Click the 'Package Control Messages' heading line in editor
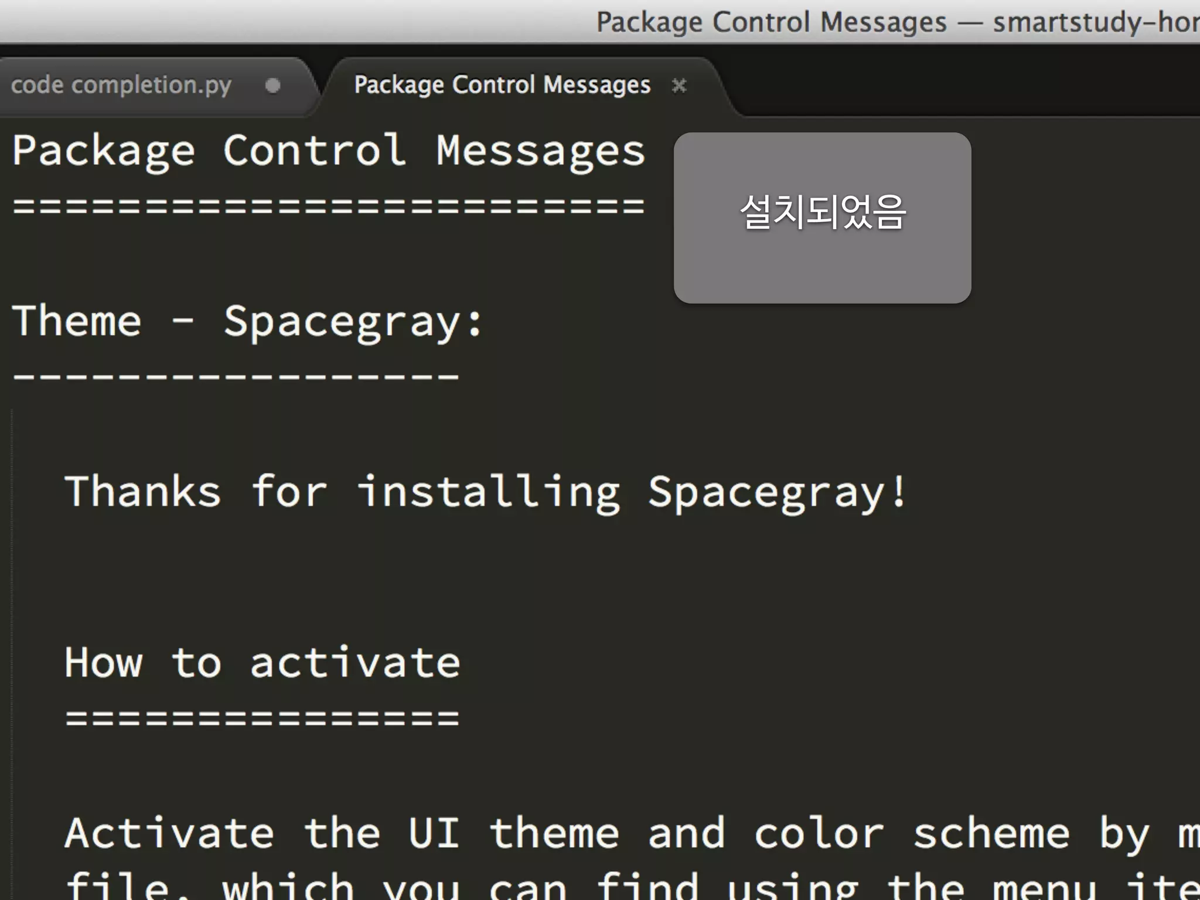 [329, 151]
